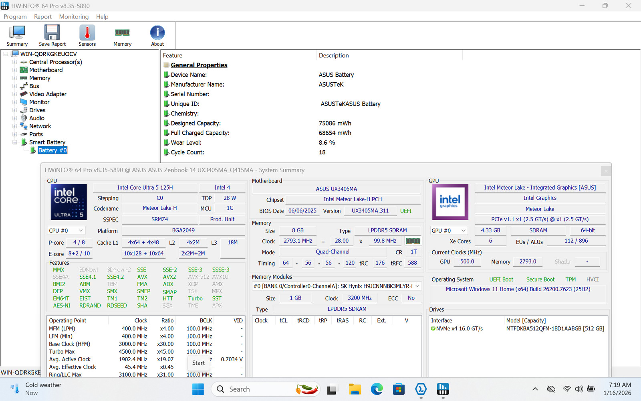Open the Report menu

pos(43,16)
